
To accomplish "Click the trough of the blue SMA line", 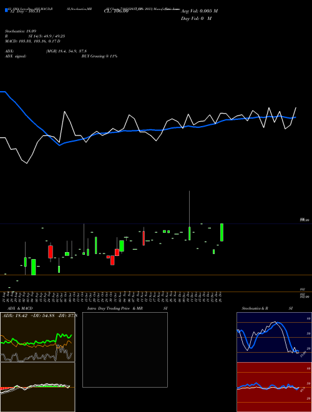I will [x=60, y=145].
